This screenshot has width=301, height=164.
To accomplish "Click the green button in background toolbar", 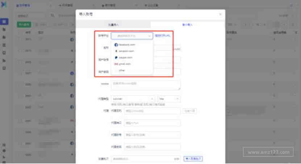I will pyautogui.click(x=24, y=24).
